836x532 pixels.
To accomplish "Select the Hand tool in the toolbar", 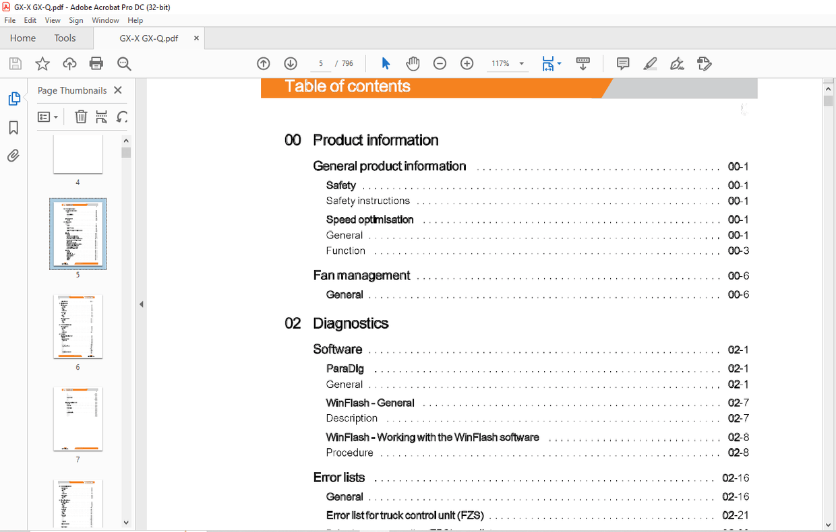I will (x=413, y=63).
